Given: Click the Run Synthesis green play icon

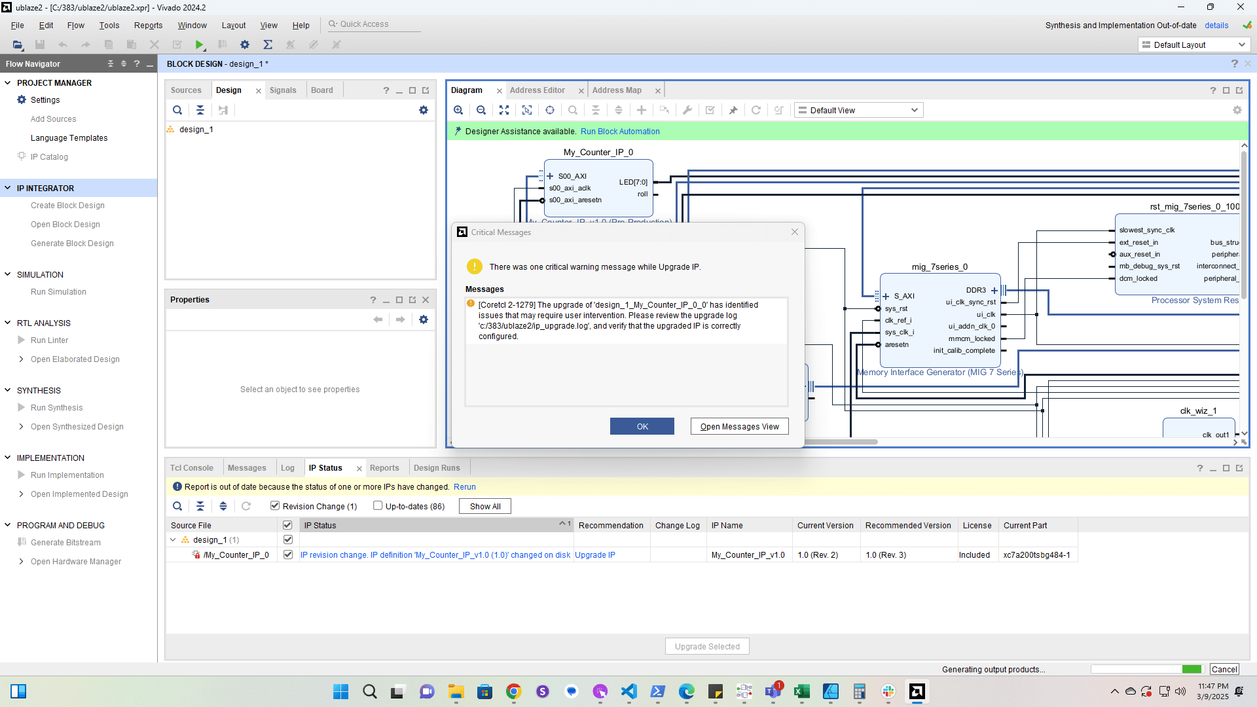Looking at the screenshot, I should point(199,45).
